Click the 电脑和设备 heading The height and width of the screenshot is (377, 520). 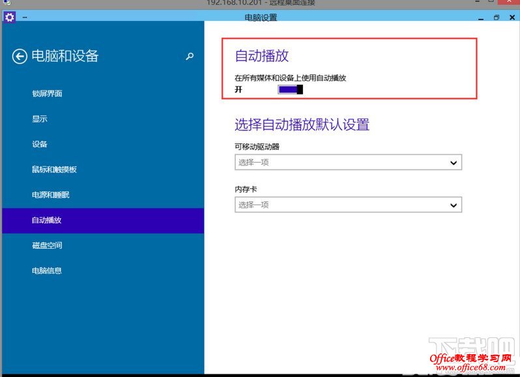click(x=65, y=56)
